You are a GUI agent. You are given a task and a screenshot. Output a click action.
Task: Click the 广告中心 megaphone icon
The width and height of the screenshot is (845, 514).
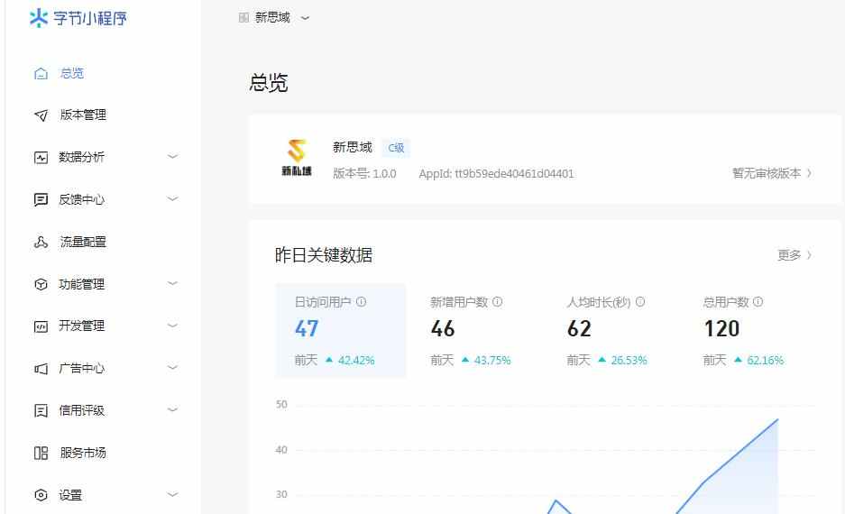pos(41,369)
